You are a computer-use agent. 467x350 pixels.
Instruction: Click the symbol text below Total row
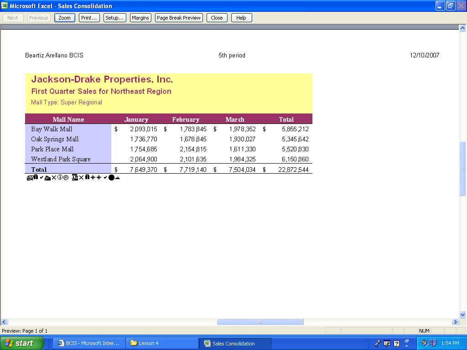coord(73,178)
